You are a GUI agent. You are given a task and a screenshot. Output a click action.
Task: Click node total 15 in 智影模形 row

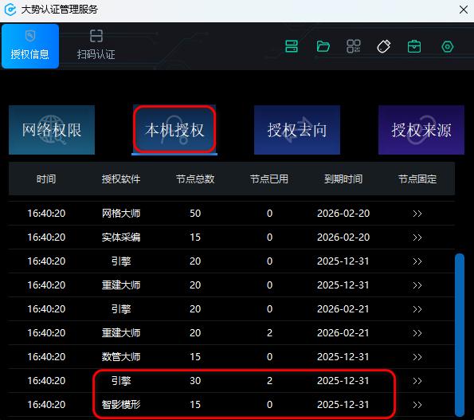(195, 405)
